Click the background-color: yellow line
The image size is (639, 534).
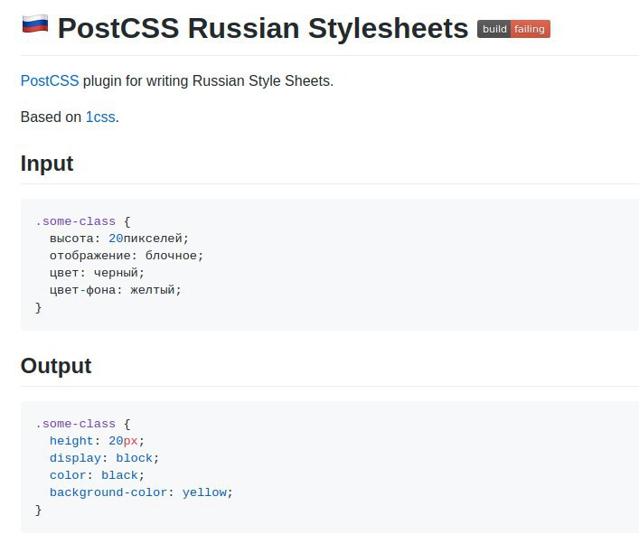tap(141, 492)
